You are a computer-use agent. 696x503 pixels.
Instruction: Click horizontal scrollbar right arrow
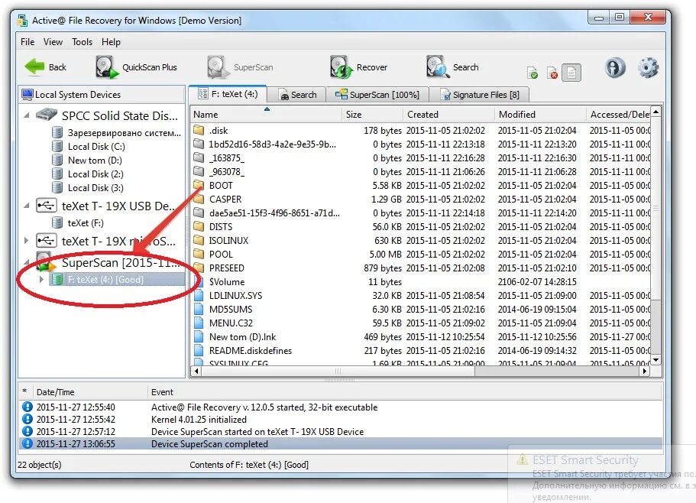[645, 372]
